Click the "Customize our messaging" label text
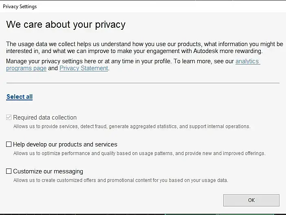Screen dimensions: 286x215 pyautogui.click(x=48, y=171)
